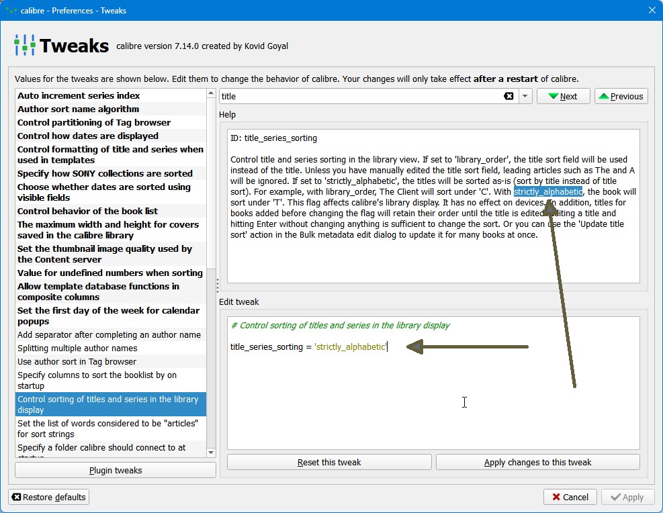Image resolution: width=663 pixels, height=513 pixels.
Task: Click the calibre icon in title bar
Action: coord(11,10)
